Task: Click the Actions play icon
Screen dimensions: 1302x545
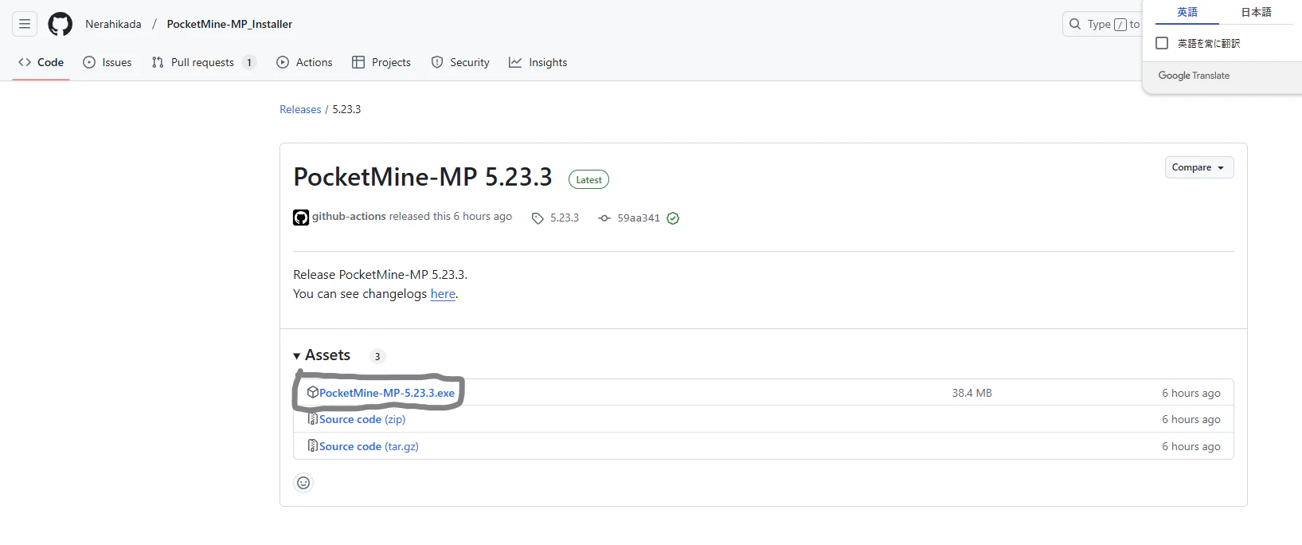Action: [283, 62]
